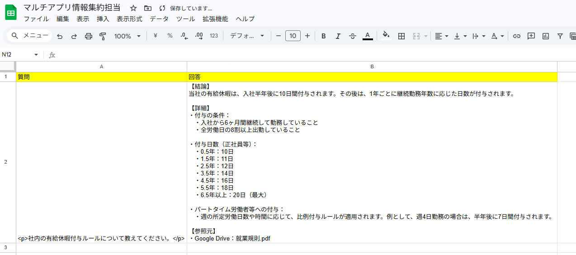This screenshot has height=255, width=576.
Task: Open the ツール menu
Action: click(185, 19)
